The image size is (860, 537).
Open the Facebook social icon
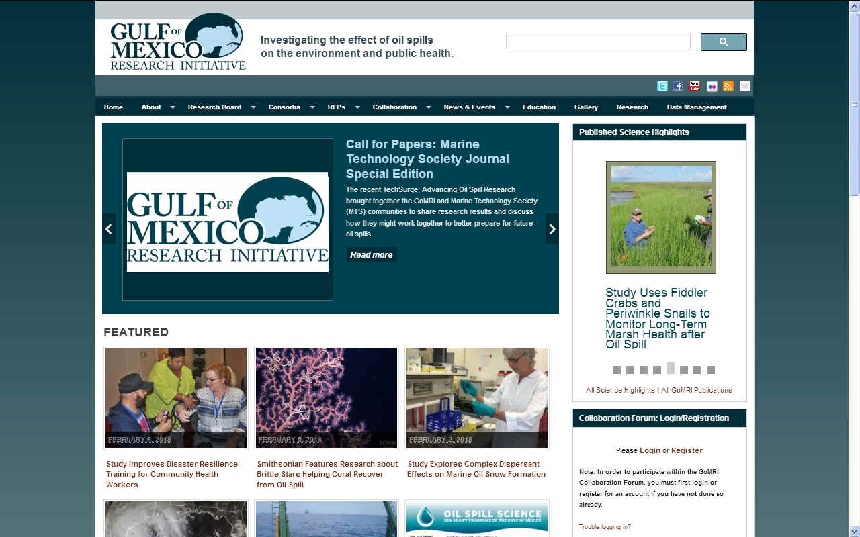[x=678, y=86]
